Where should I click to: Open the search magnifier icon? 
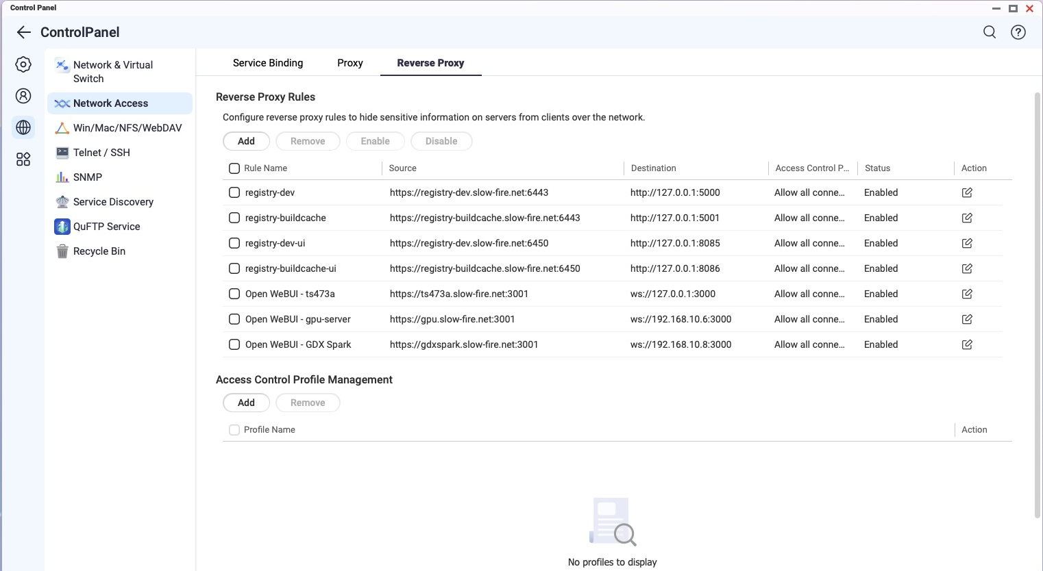point(990,32)
